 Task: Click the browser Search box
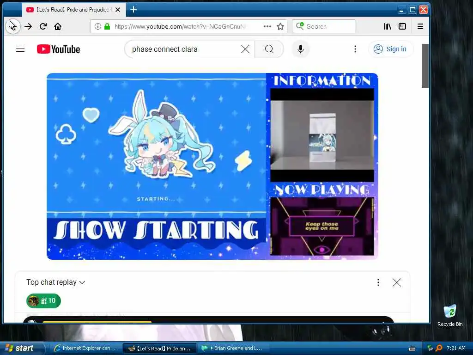tap(323, 26)
